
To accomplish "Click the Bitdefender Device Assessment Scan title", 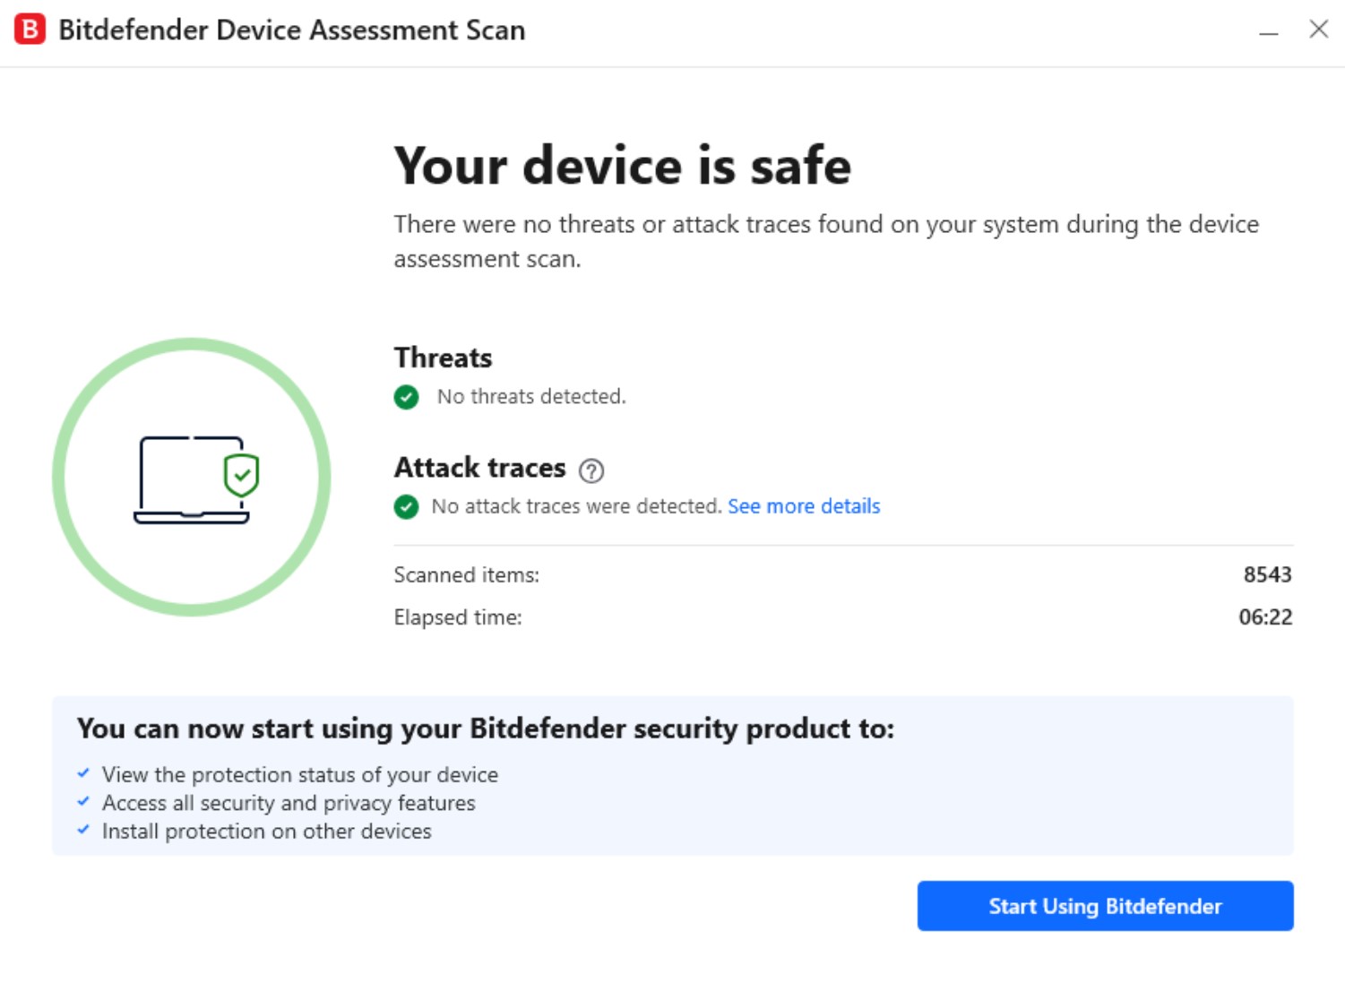I will pyautogui.click(x=291, y=30).
